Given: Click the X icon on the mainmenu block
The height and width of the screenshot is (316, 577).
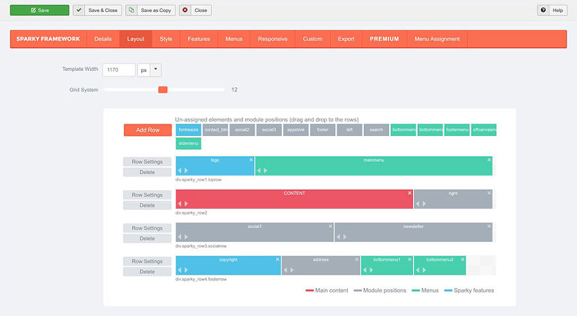Looking at the screenshot, I should pos(489,160).
